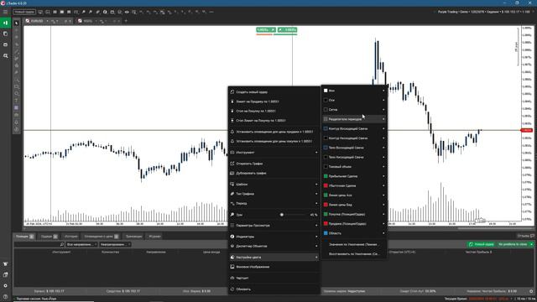The width and height of the screenshot is (537, 302).
Task: Click the red Убыточная Сделка swatch
Action: pos(326,185)
